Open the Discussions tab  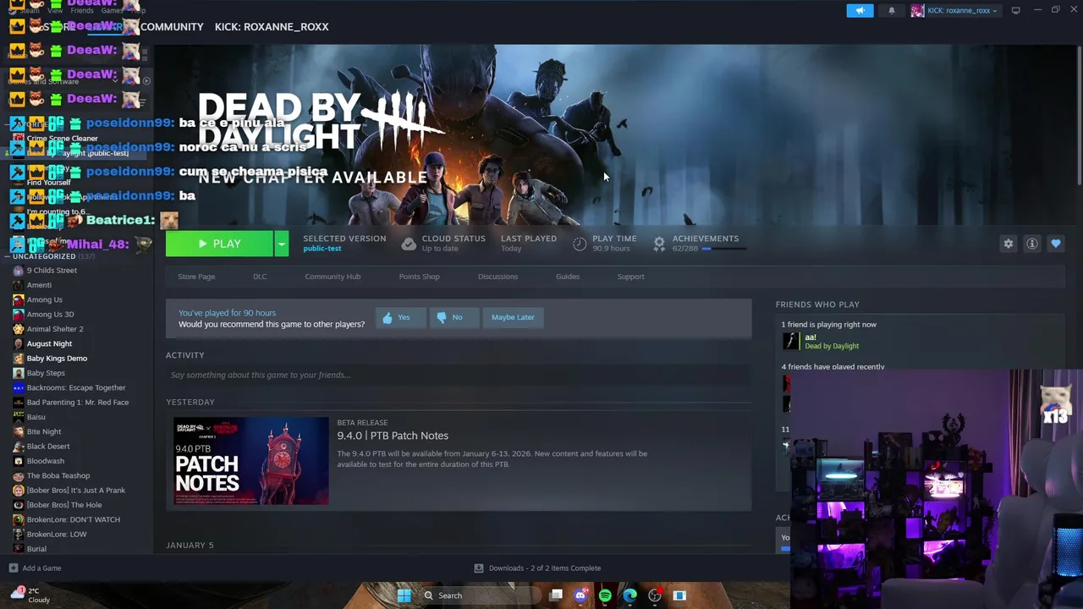coord(498,277)
